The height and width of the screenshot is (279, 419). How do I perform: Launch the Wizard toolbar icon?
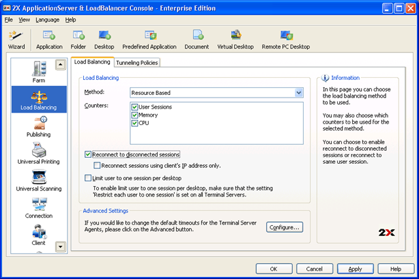pyautogui.click(x=16, y=40)
